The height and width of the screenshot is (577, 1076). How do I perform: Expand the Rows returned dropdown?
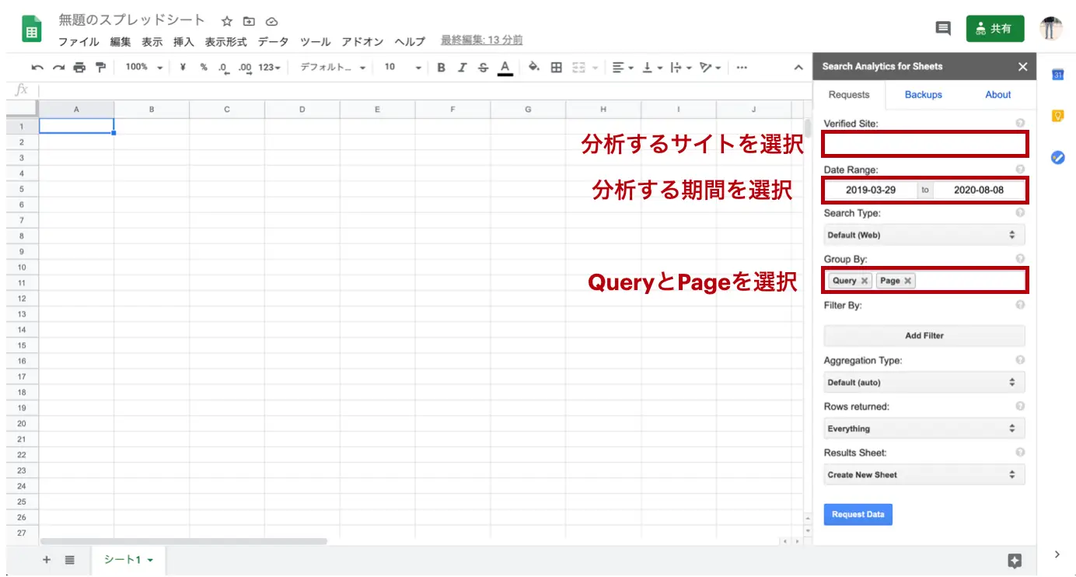coord(924,428)
